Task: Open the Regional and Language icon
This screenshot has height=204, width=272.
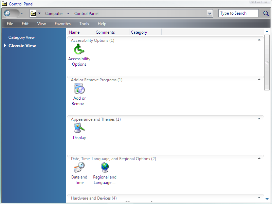Action: [x=105, y=167]
